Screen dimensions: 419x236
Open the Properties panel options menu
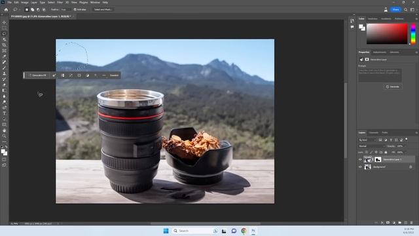tap(416, 52)
